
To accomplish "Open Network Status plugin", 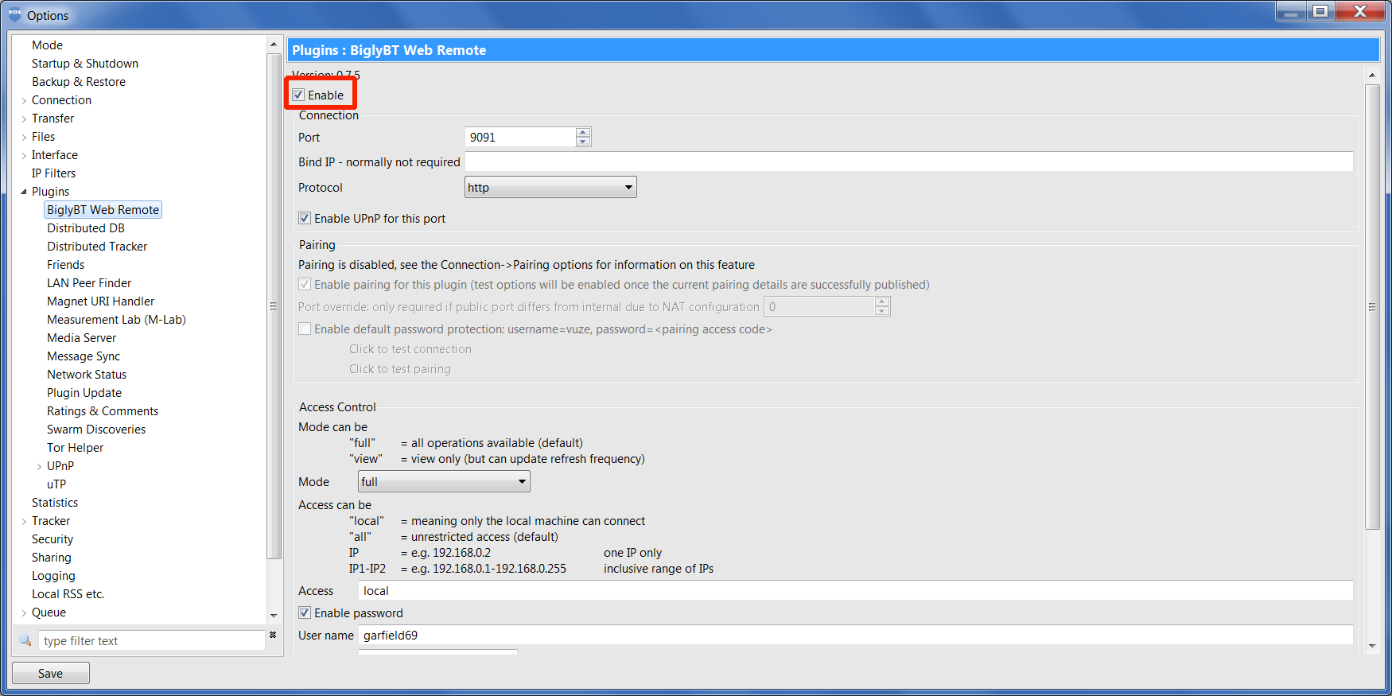I will pos(87,375).
